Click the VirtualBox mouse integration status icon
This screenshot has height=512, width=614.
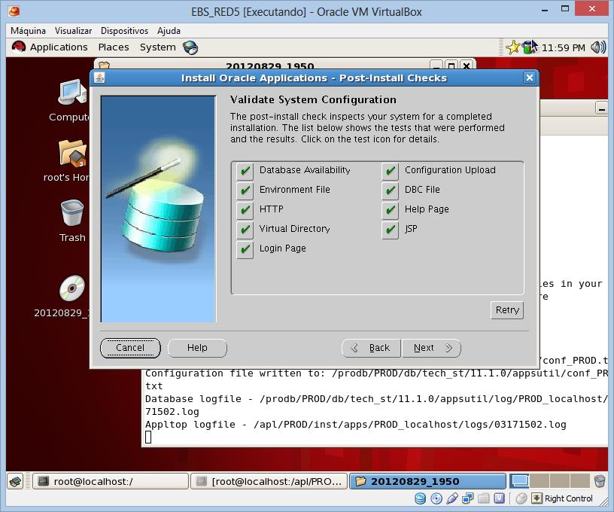click(x=521, y=498)
